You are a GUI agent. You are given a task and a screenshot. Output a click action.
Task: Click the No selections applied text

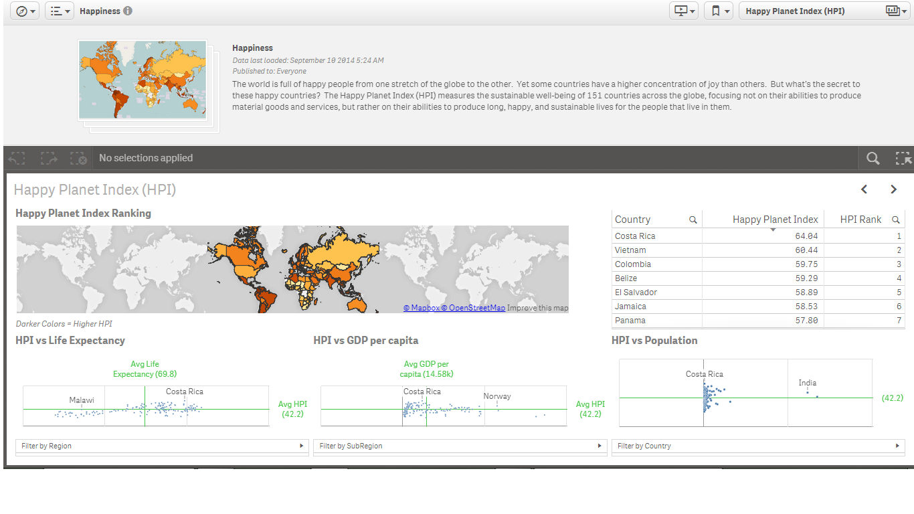click(x=146, y=158)
